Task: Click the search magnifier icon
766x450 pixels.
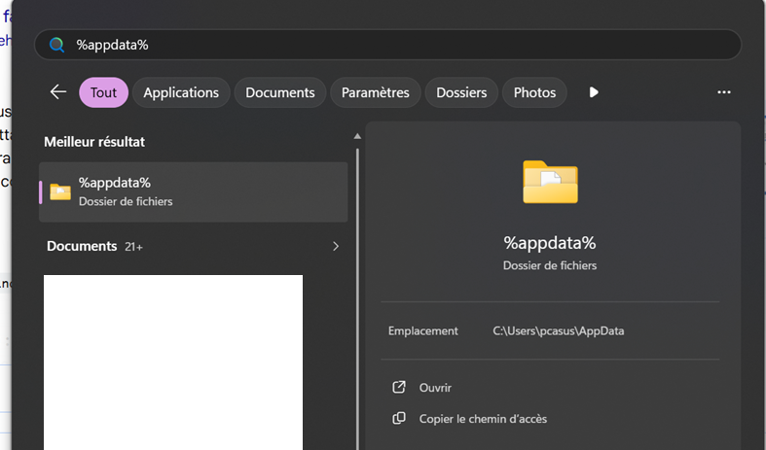Action: [x=56, y=45]
